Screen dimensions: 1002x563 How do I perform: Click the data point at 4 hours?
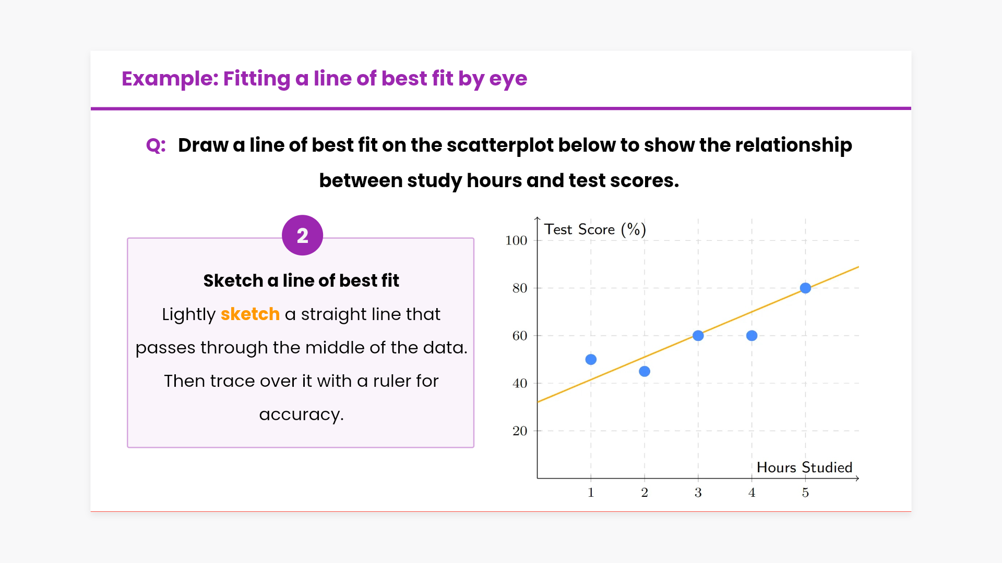coord(752,336)
